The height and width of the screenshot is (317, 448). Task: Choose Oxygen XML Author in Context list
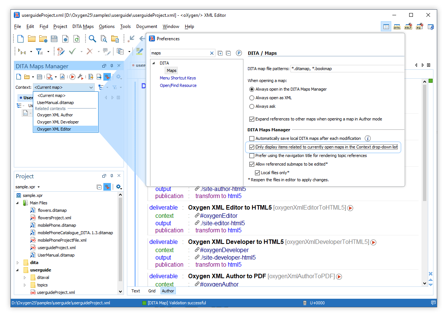65,115
